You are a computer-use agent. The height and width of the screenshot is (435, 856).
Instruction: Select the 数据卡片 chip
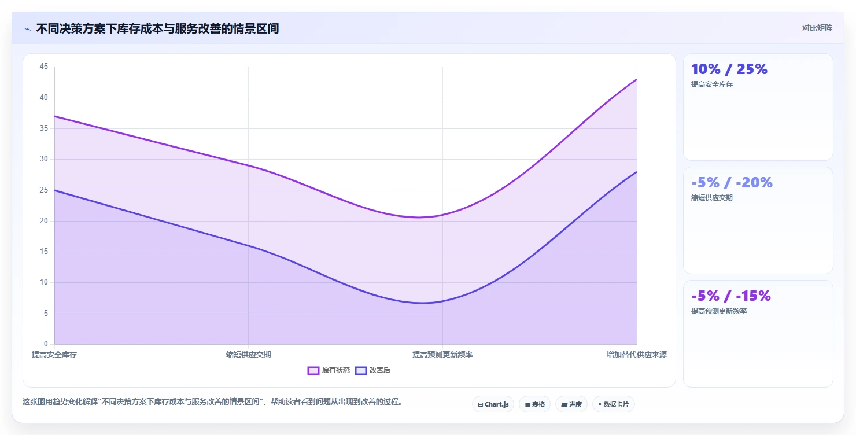click(x=613, y=404)
